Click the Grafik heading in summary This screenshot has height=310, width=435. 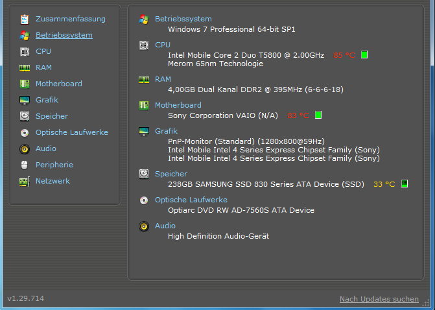pyautogui.click(x=166, y=131)
